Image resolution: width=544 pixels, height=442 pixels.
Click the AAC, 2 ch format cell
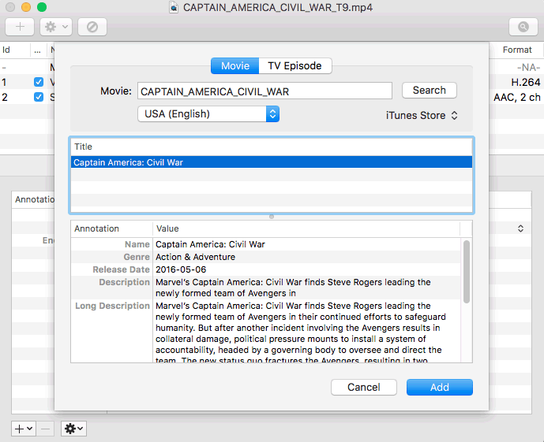[517, 97]
